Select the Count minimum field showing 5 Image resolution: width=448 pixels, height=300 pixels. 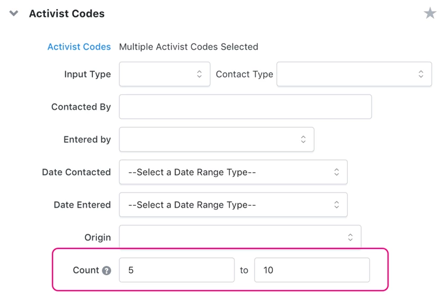(x=177, y=270)
